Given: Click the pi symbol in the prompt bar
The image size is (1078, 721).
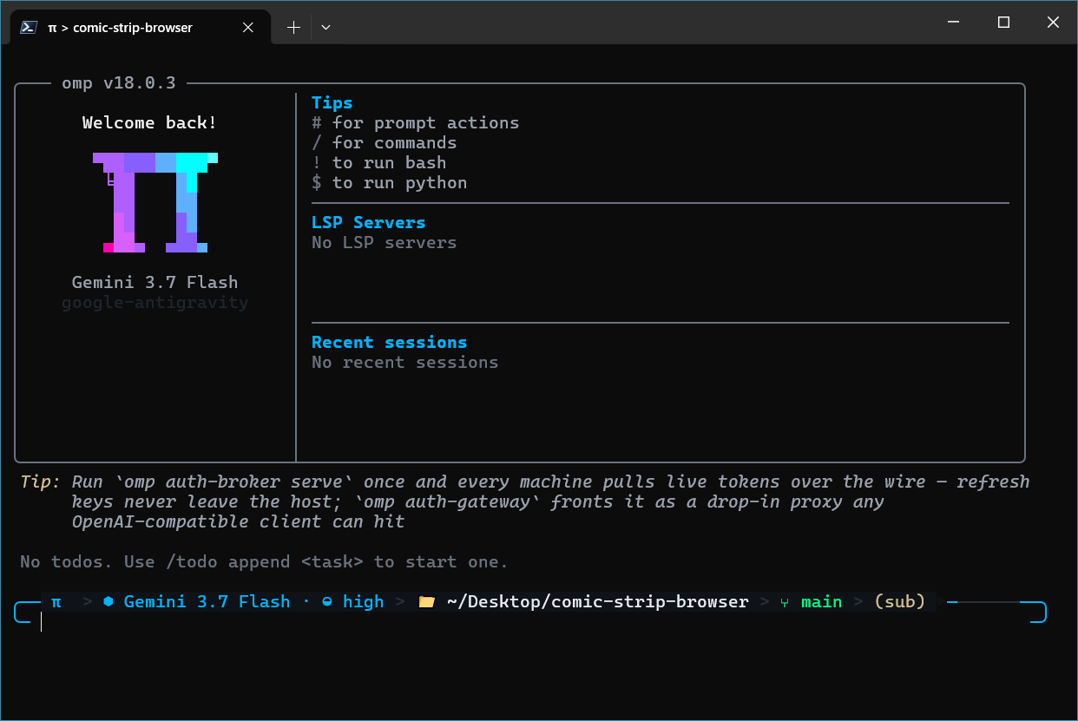Looking at the screenshot, I should (x=56, y=601).
